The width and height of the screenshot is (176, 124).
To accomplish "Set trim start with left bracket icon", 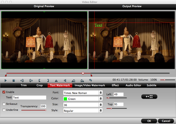I will click(x=40, y=80).
